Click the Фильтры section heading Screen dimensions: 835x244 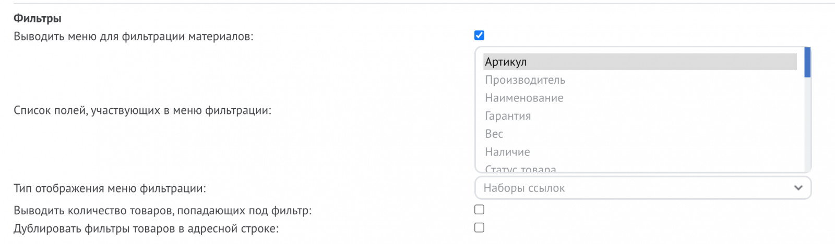(38, 18)
